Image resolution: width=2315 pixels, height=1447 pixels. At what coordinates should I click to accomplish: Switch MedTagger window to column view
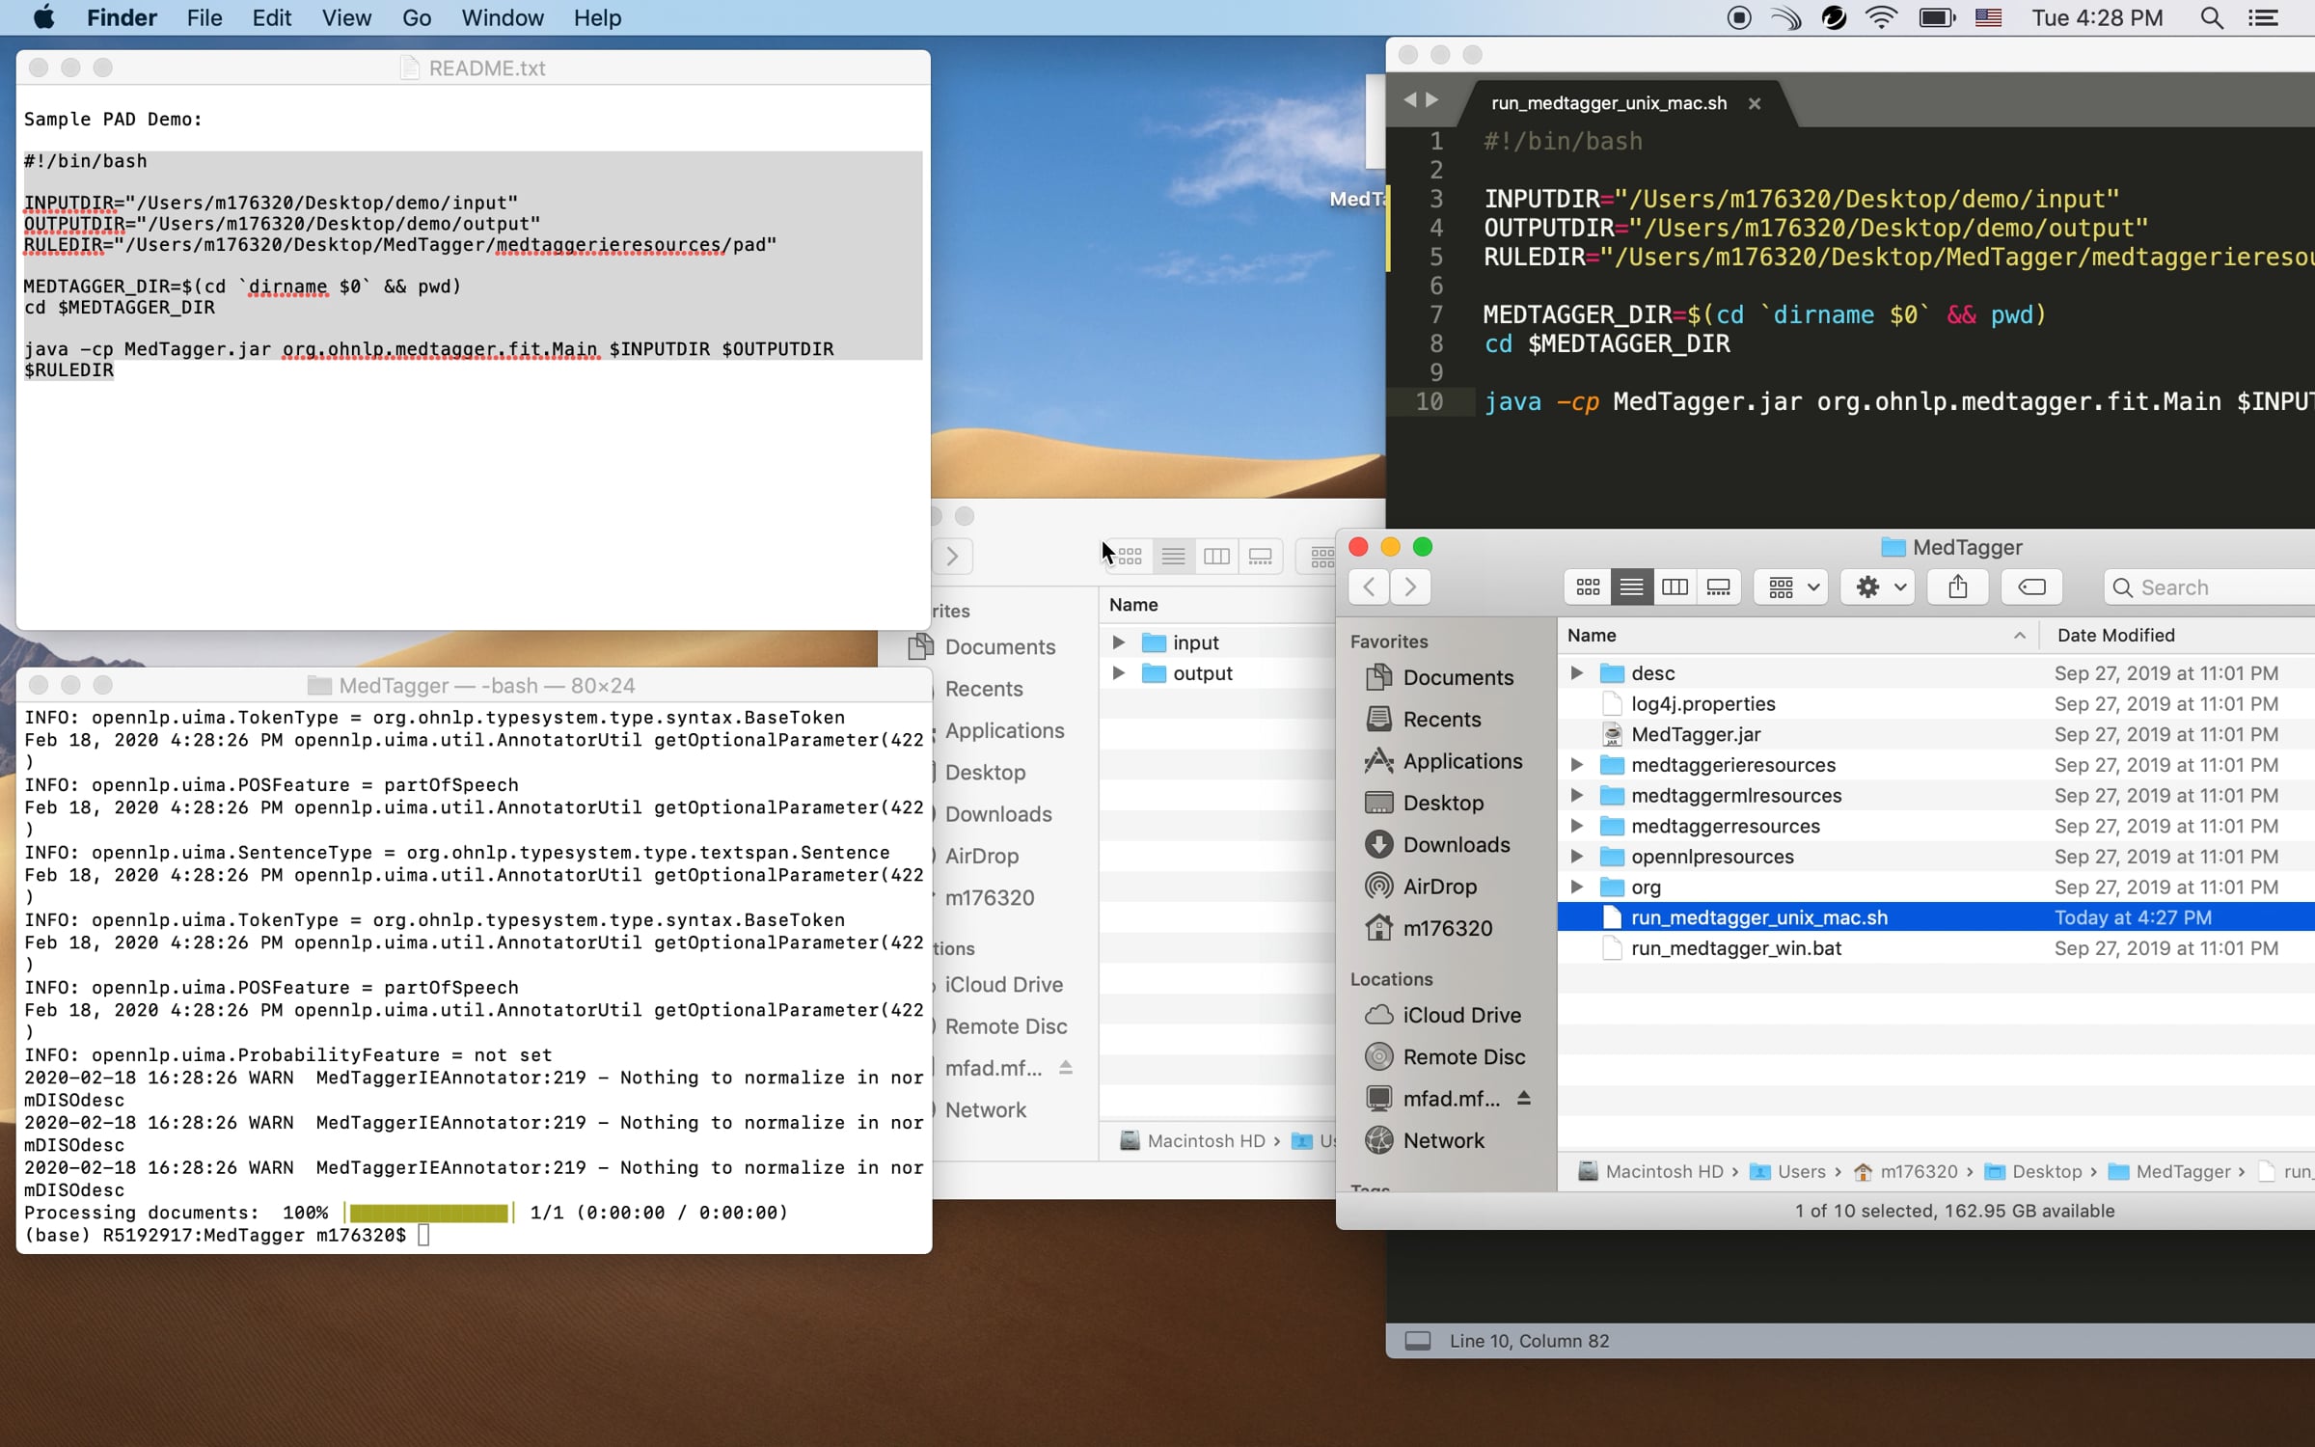tap(1675, 587)
